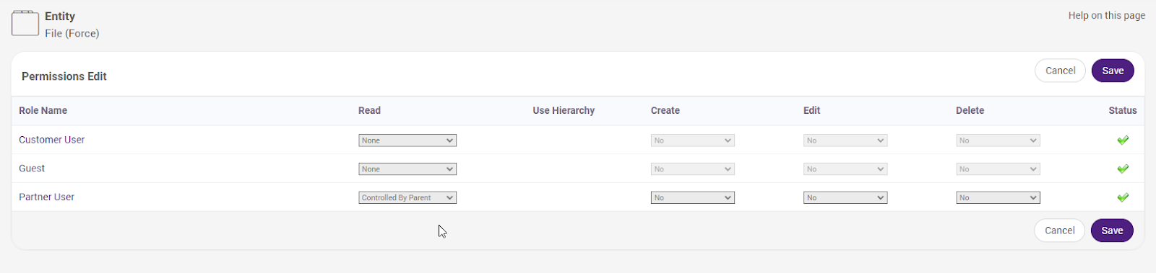Click the Entity file icon
The image size is (1156, 273).
pos(25,23)
